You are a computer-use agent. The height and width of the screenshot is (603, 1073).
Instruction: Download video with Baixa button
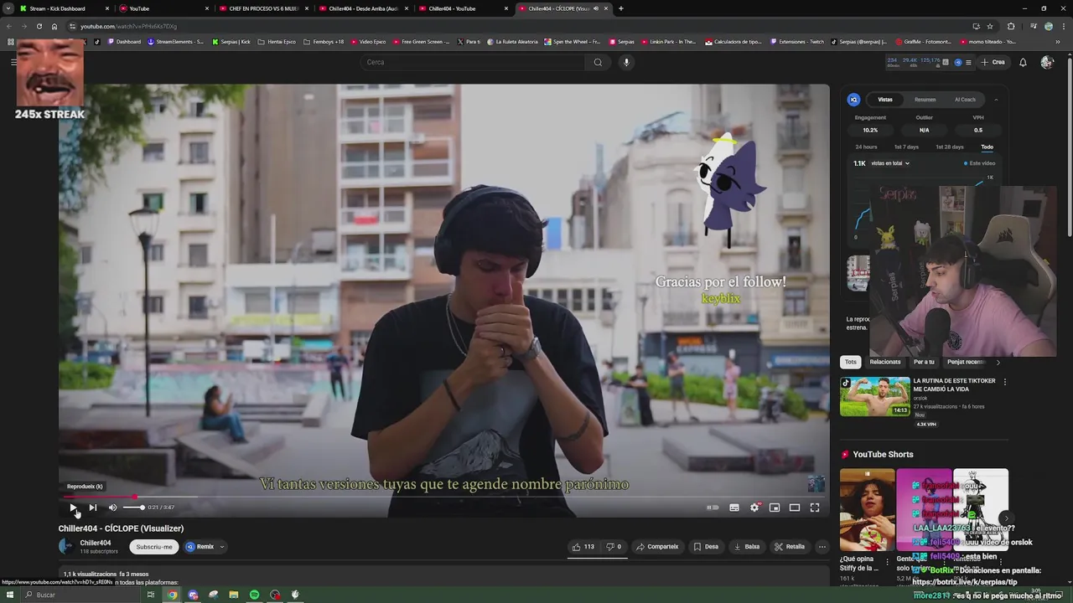[747, 547]
